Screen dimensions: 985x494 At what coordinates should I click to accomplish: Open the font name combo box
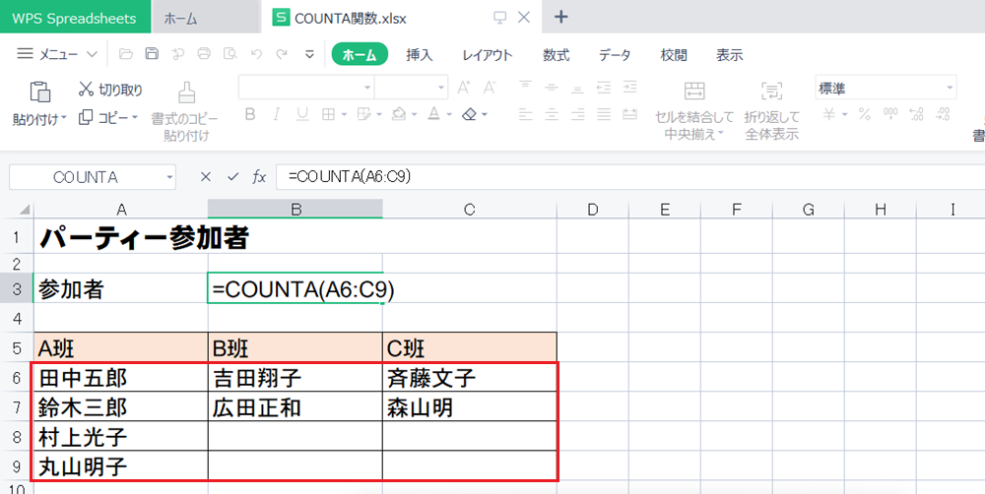[306, 88]
